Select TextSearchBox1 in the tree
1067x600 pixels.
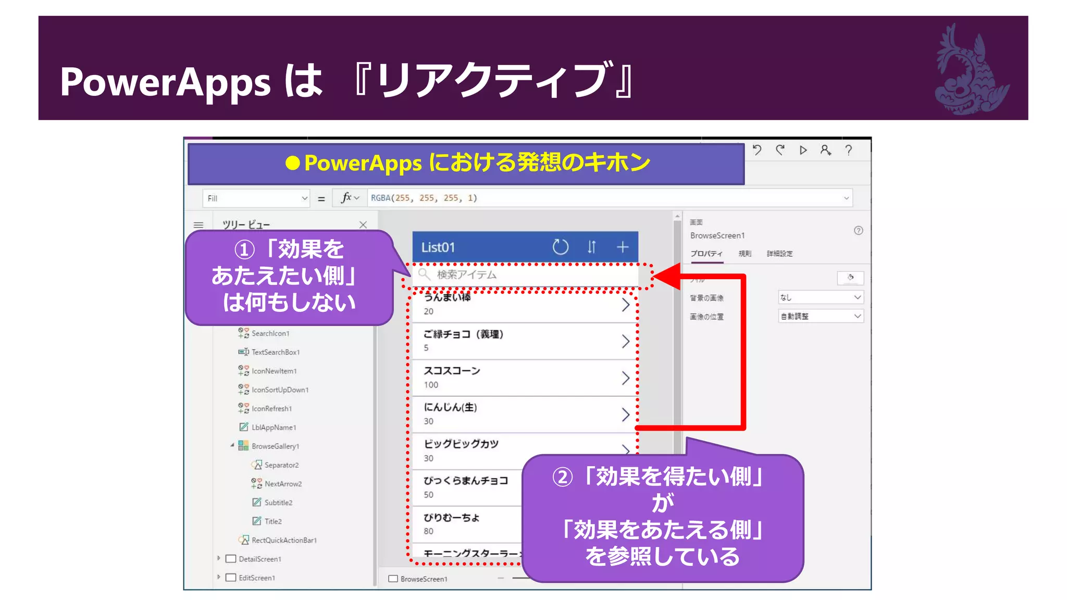coord(276,352)
